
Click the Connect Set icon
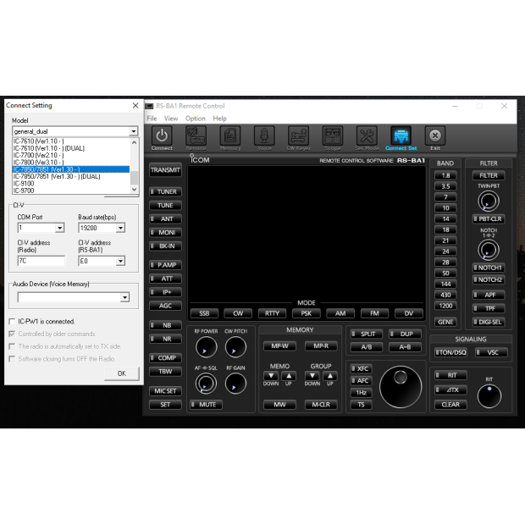pos(401,135)
